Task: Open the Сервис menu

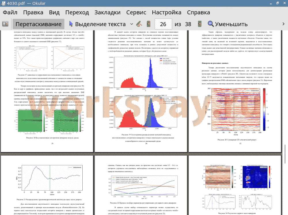Action: pyautogui.click(x=136, y=12)
